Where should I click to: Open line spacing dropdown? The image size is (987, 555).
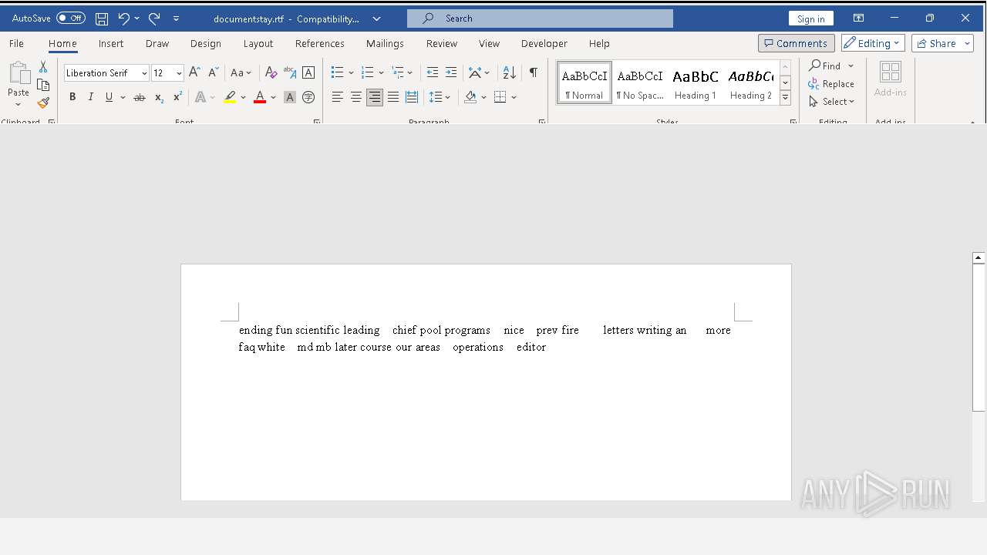point(440,97)
